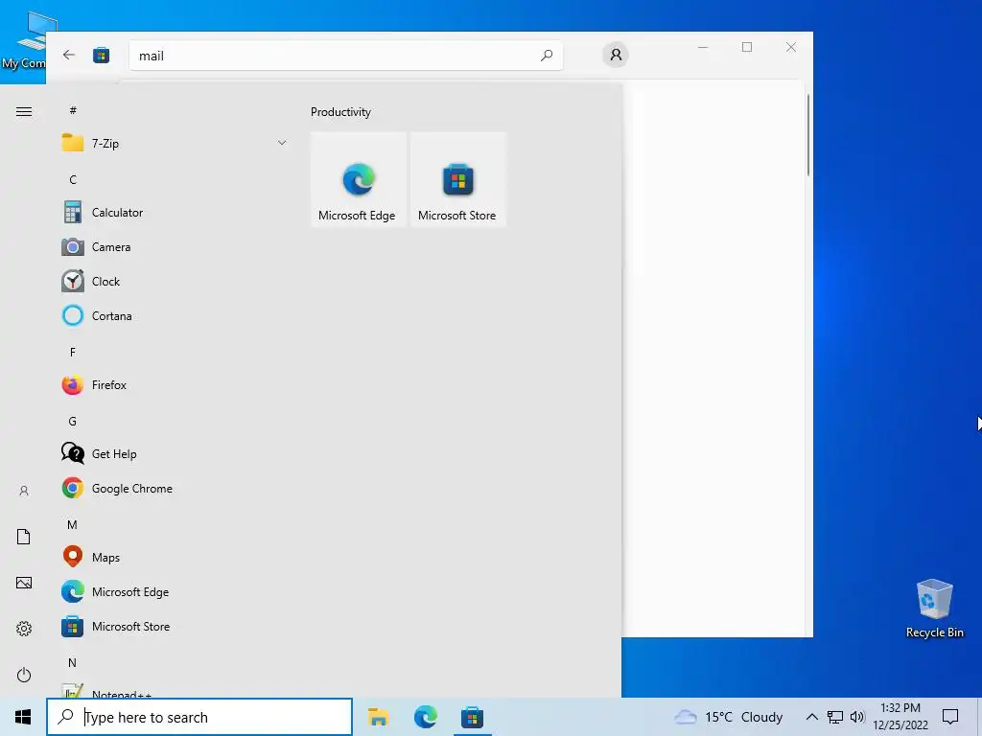Start Cortana from the app list
The width and height of the screenshot is (982, 736).
point(174,315)
